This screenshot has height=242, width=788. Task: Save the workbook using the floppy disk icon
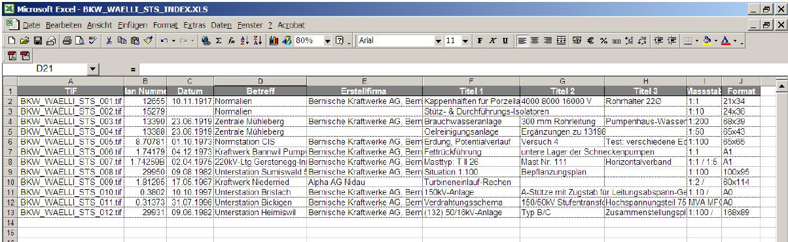click(38, 41)
